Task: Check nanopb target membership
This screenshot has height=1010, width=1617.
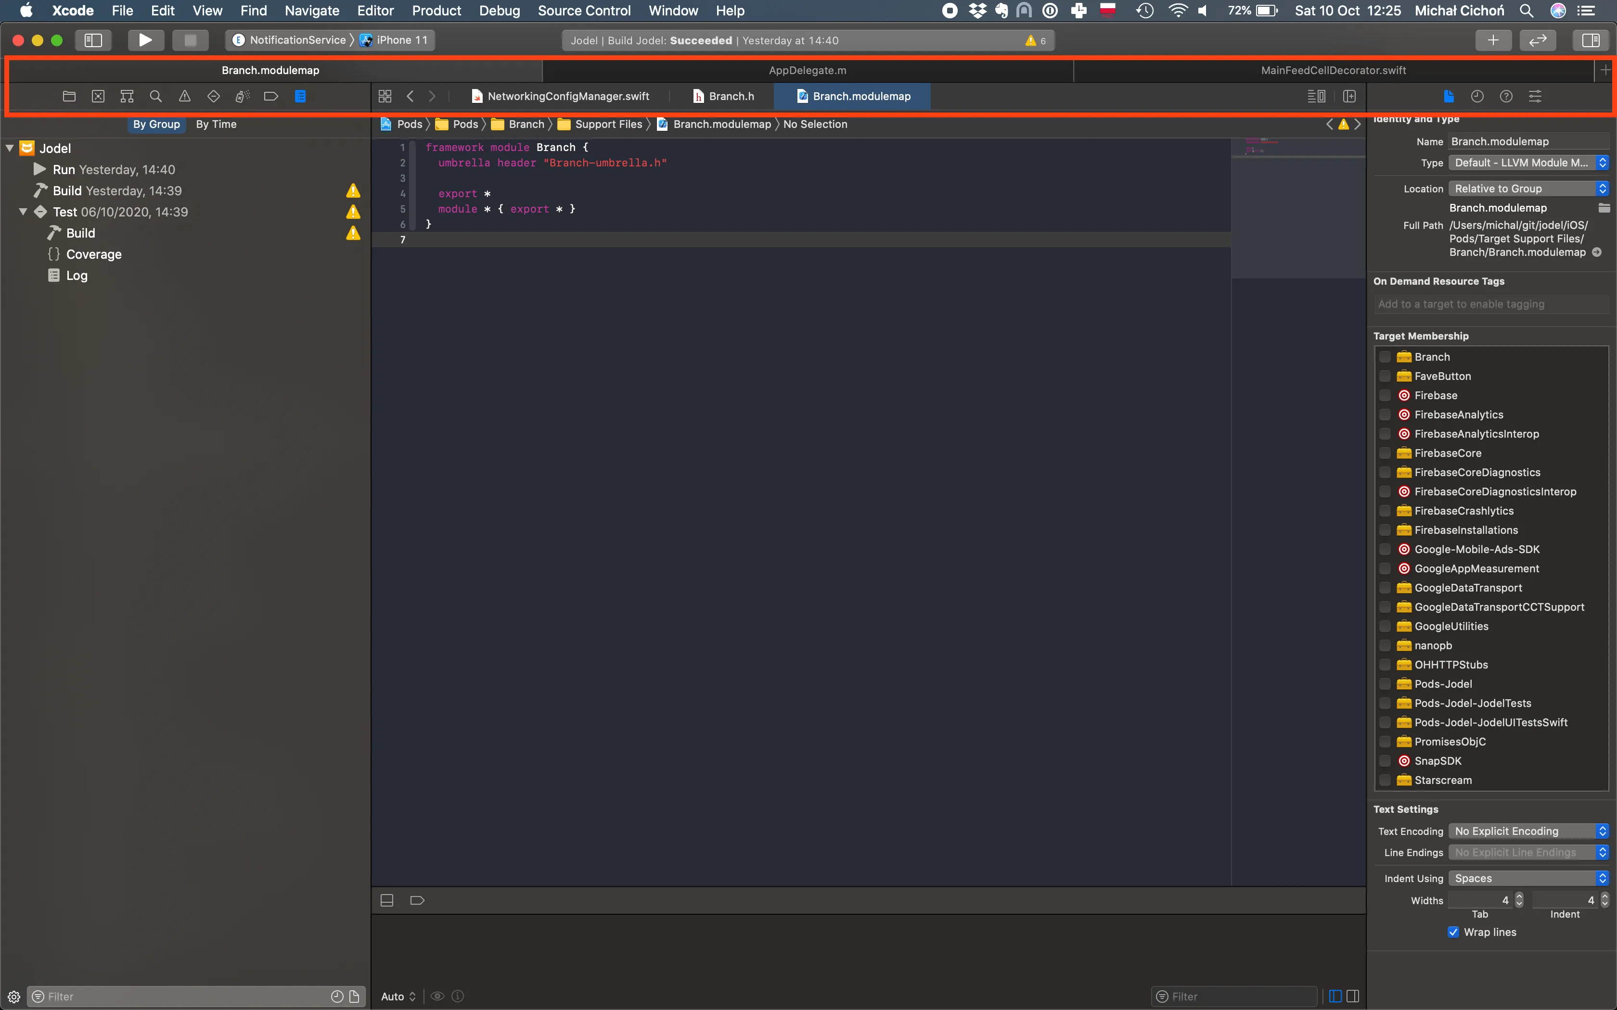Action: (1385, 645)
